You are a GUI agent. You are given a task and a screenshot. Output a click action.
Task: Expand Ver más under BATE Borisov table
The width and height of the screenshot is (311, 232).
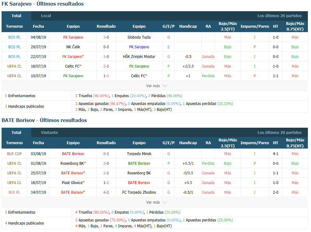[157, 202]
